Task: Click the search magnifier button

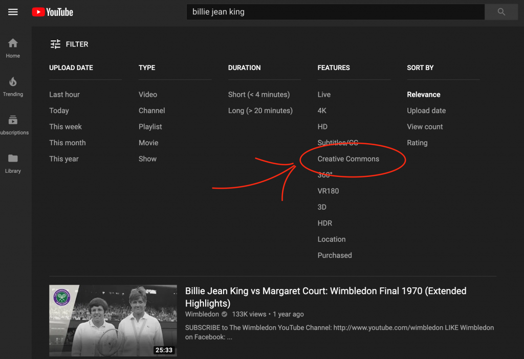Action: [x=501, y=12]
